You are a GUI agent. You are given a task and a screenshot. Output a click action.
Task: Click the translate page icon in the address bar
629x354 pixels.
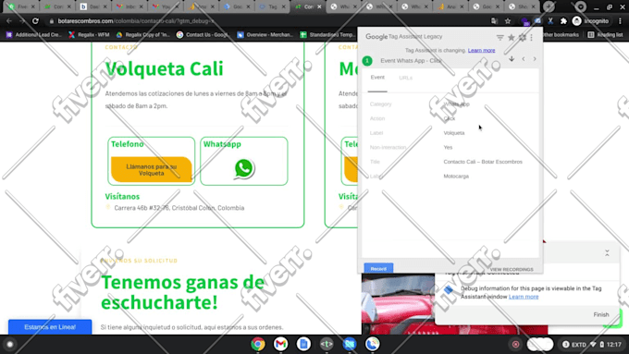[x=495, y=21]
